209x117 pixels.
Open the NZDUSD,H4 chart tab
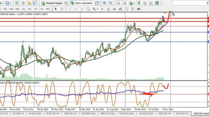pyautogui.click(x=165, y=113)
